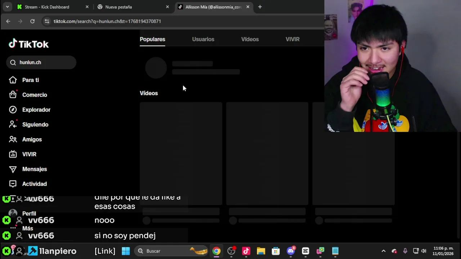
Task: Click the Vídeos section heading
Action: click(x=149, y=93)
